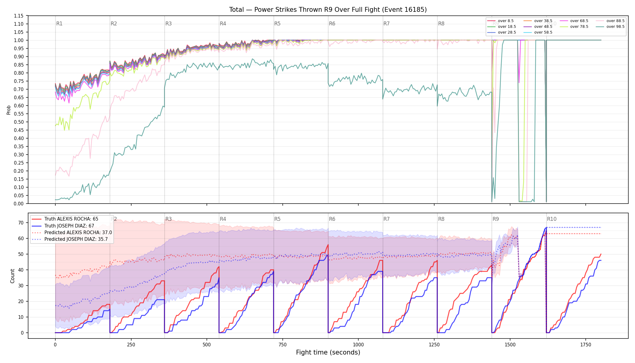
Task: Click the 70 tick on the Count axis
Action: click(21, 223)
